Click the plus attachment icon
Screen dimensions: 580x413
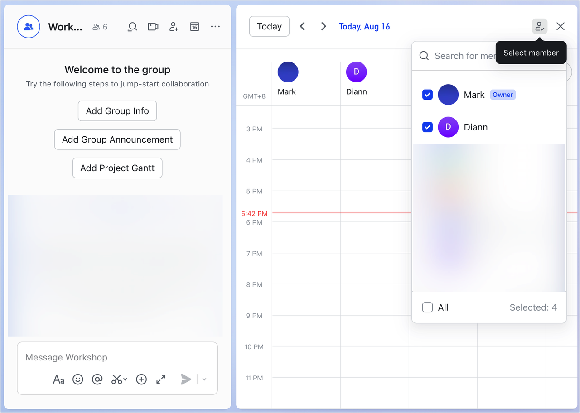point(141,379)
